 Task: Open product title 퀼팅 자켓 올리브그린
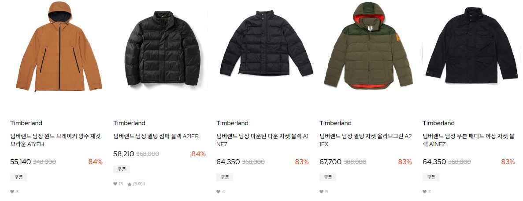pyautogui.click(x=366, y=140)
